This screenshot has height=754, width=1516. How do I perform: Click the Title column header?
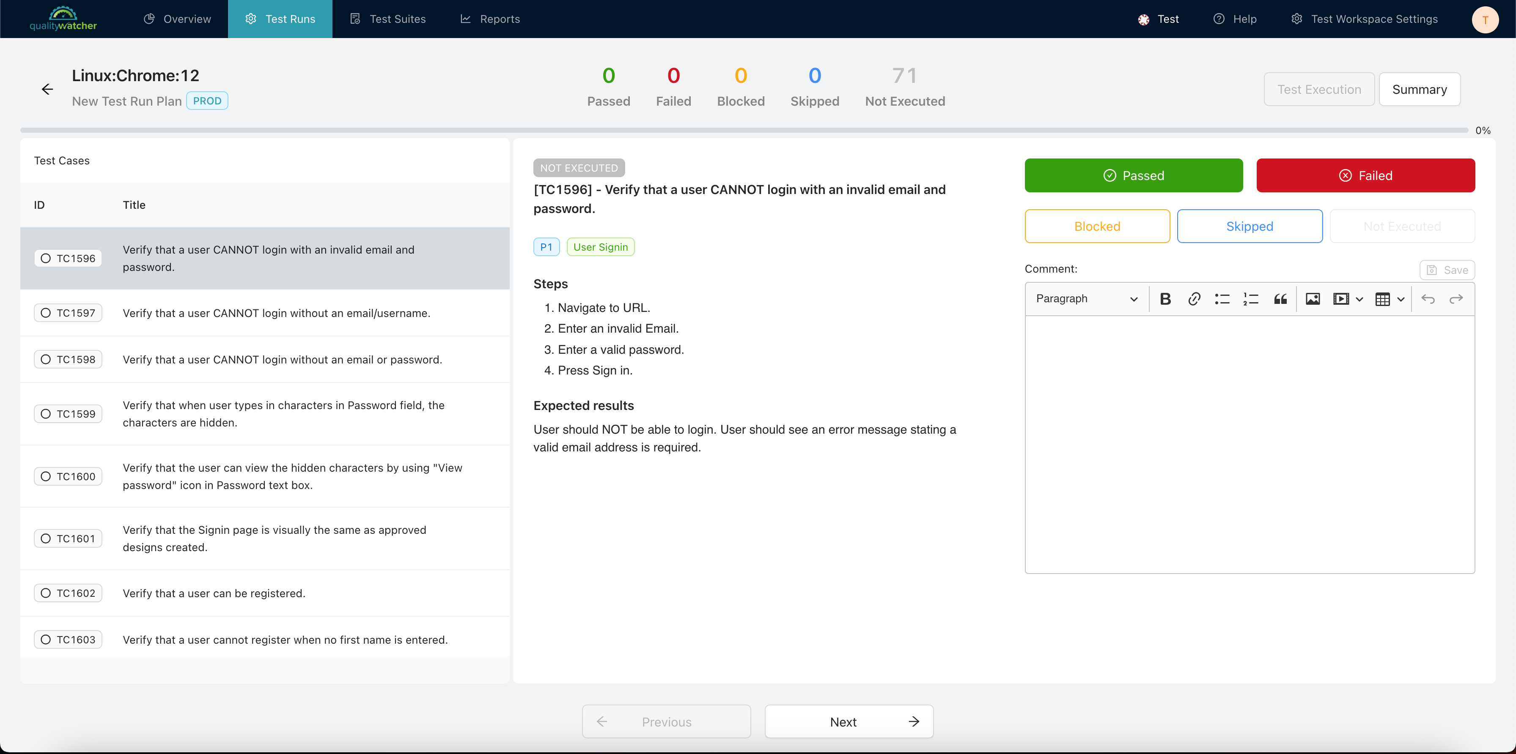134,205
